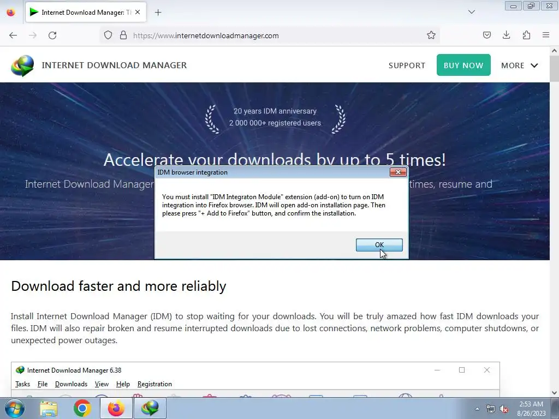Screen dimensions: 559x419
Task: Open the Windows Start menu
Action: (15, 408)
